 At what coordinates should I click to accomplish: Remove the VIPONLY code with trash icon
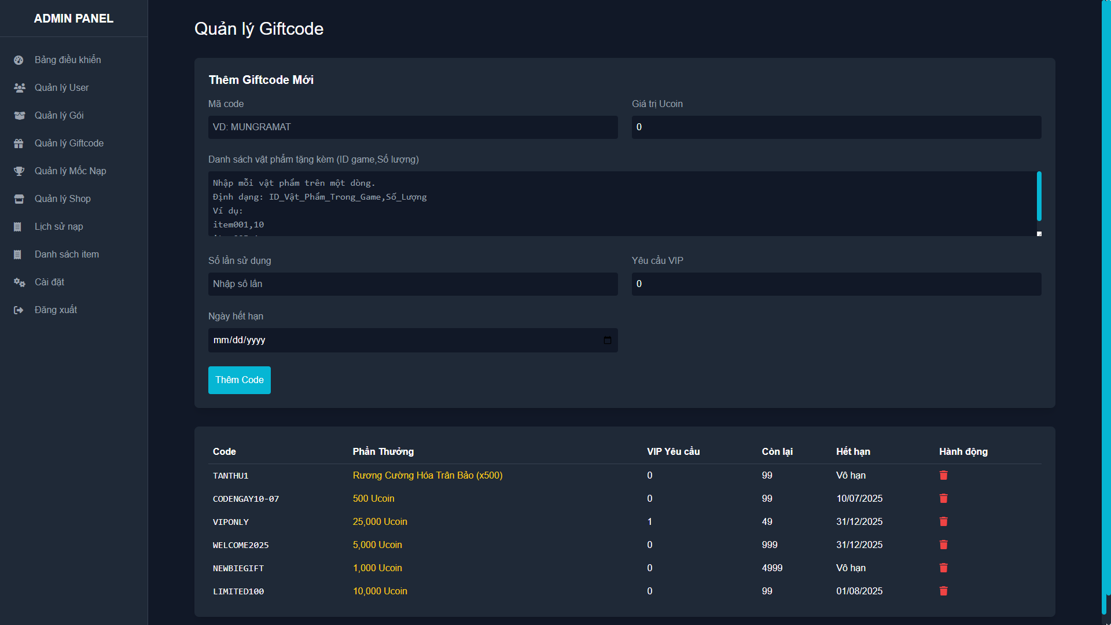coord(943,521)
